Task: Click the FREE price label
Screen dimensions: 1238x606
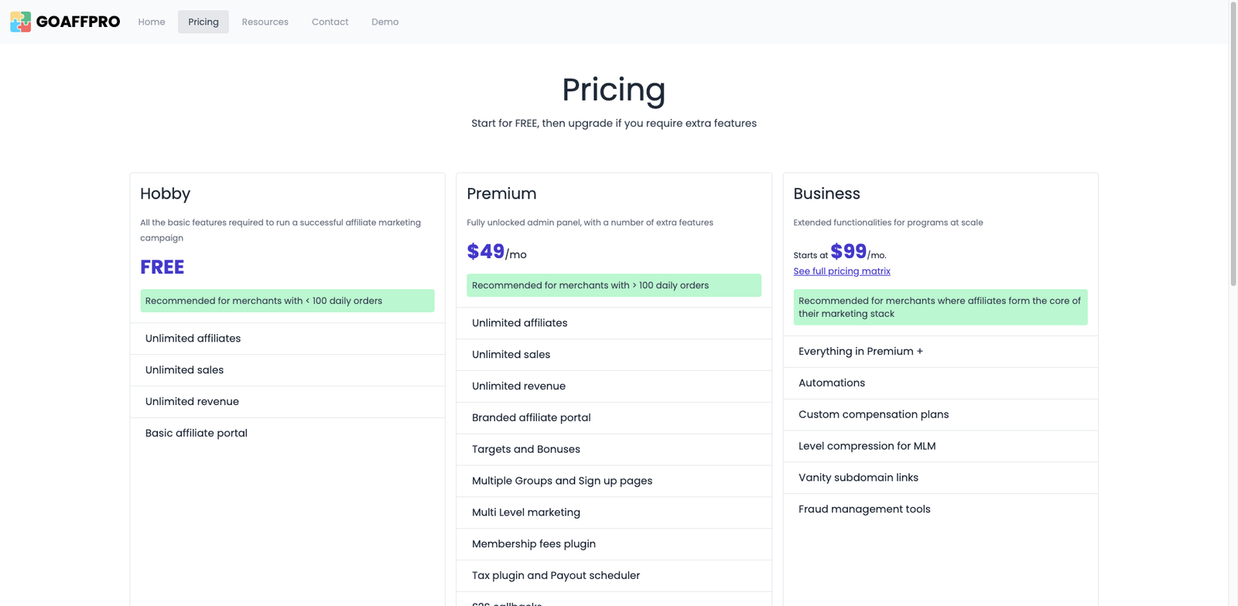Action: point(162,267)
